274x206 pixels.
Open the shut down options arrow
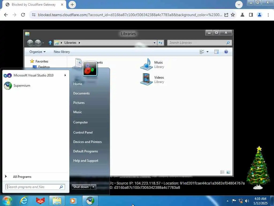(93, 187)
